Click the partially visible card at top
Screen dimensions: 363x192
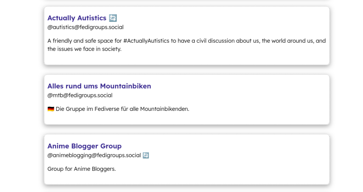186,1
